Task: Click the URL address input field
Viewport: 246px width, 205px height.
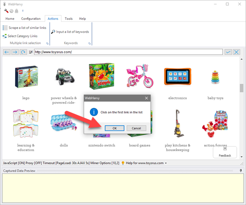Action: click(x=128, y=52)
